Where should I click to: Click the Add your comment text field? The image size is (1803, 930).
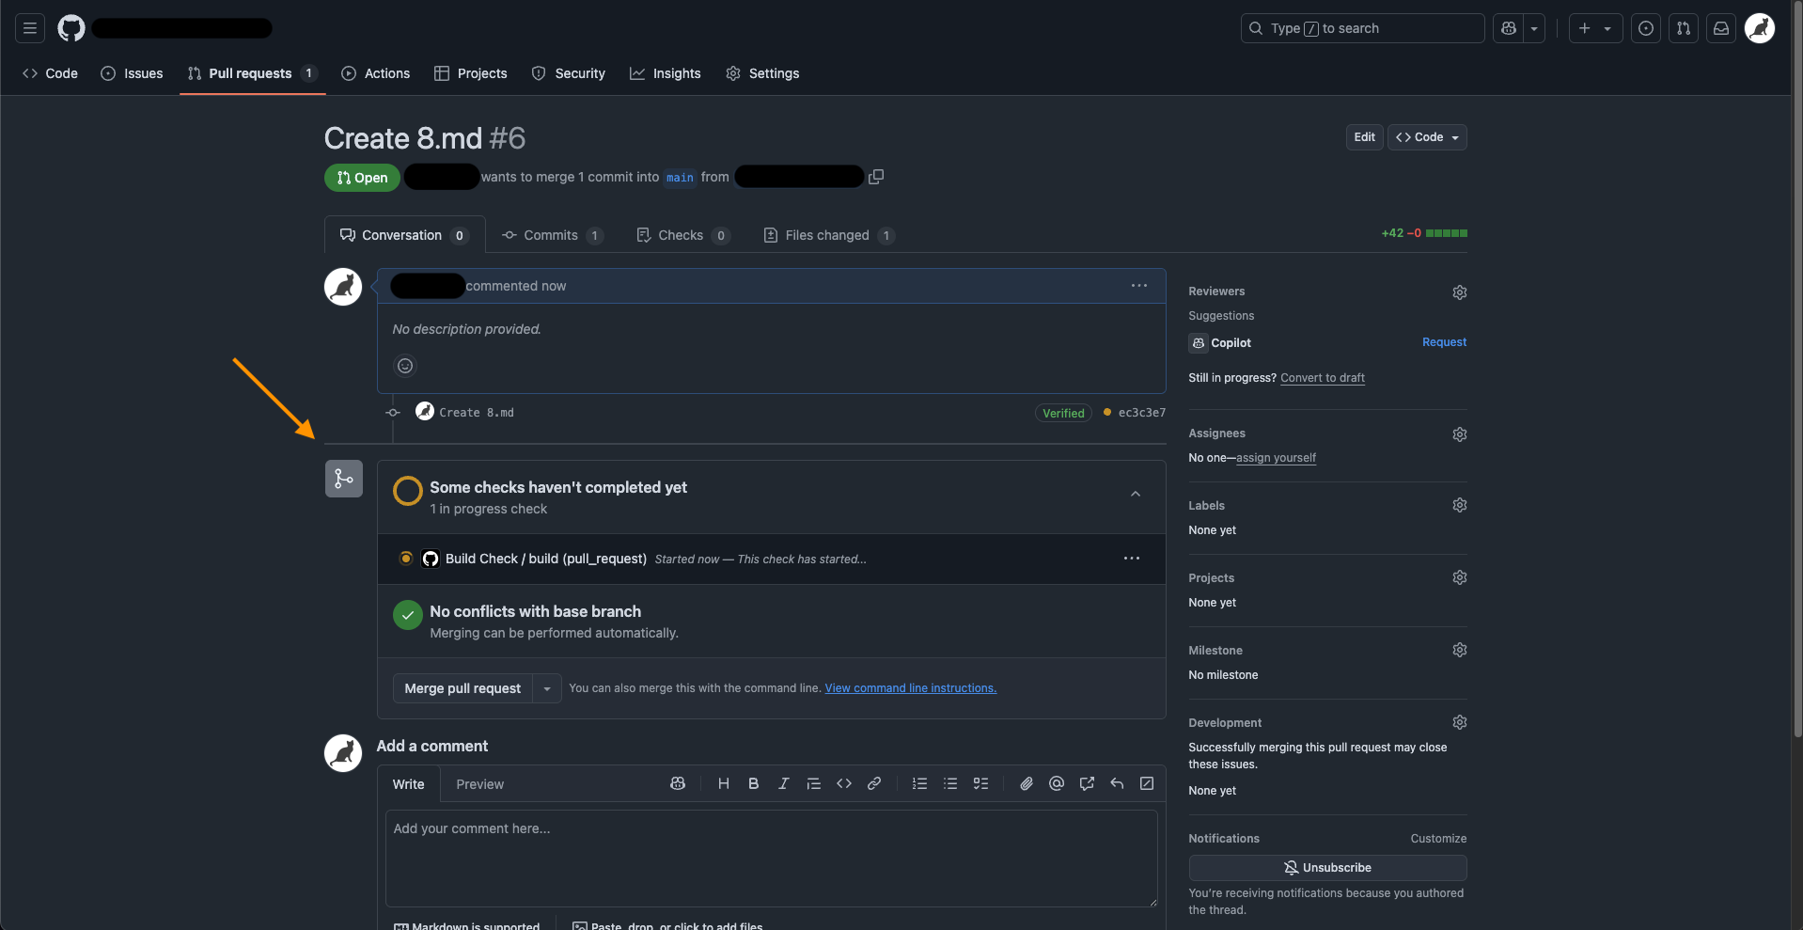(771, 858)
